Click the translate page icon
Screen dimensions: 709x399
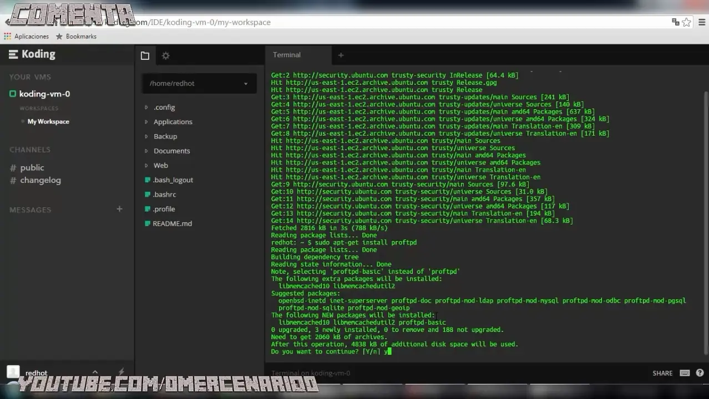point(675,22)
